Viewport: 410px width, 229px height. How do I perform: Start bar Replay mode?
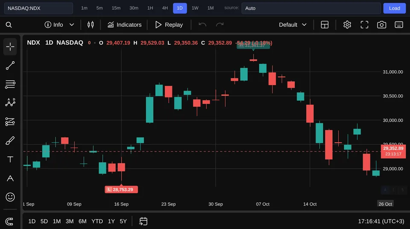tap(169, 25)
